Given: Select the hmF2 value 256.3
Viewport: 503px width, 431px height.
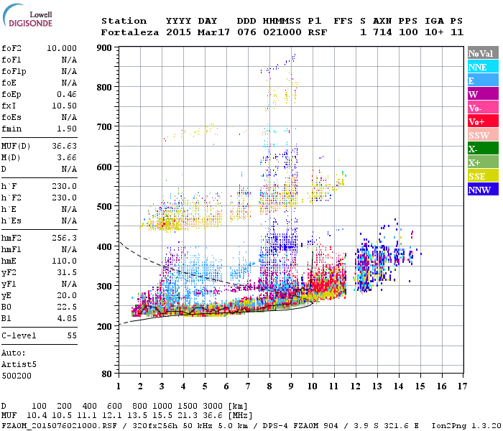Looking at the screenshot, I should (x=64, y=238).
